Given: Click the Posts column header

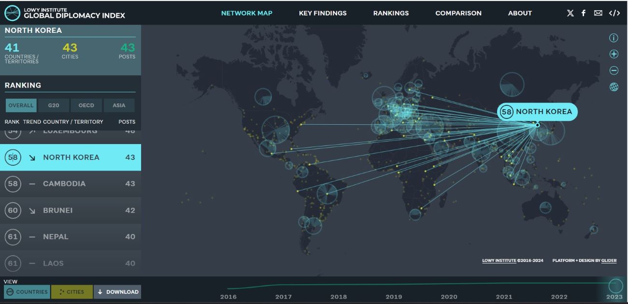Looking at the screenshot, I should [127, 122].
